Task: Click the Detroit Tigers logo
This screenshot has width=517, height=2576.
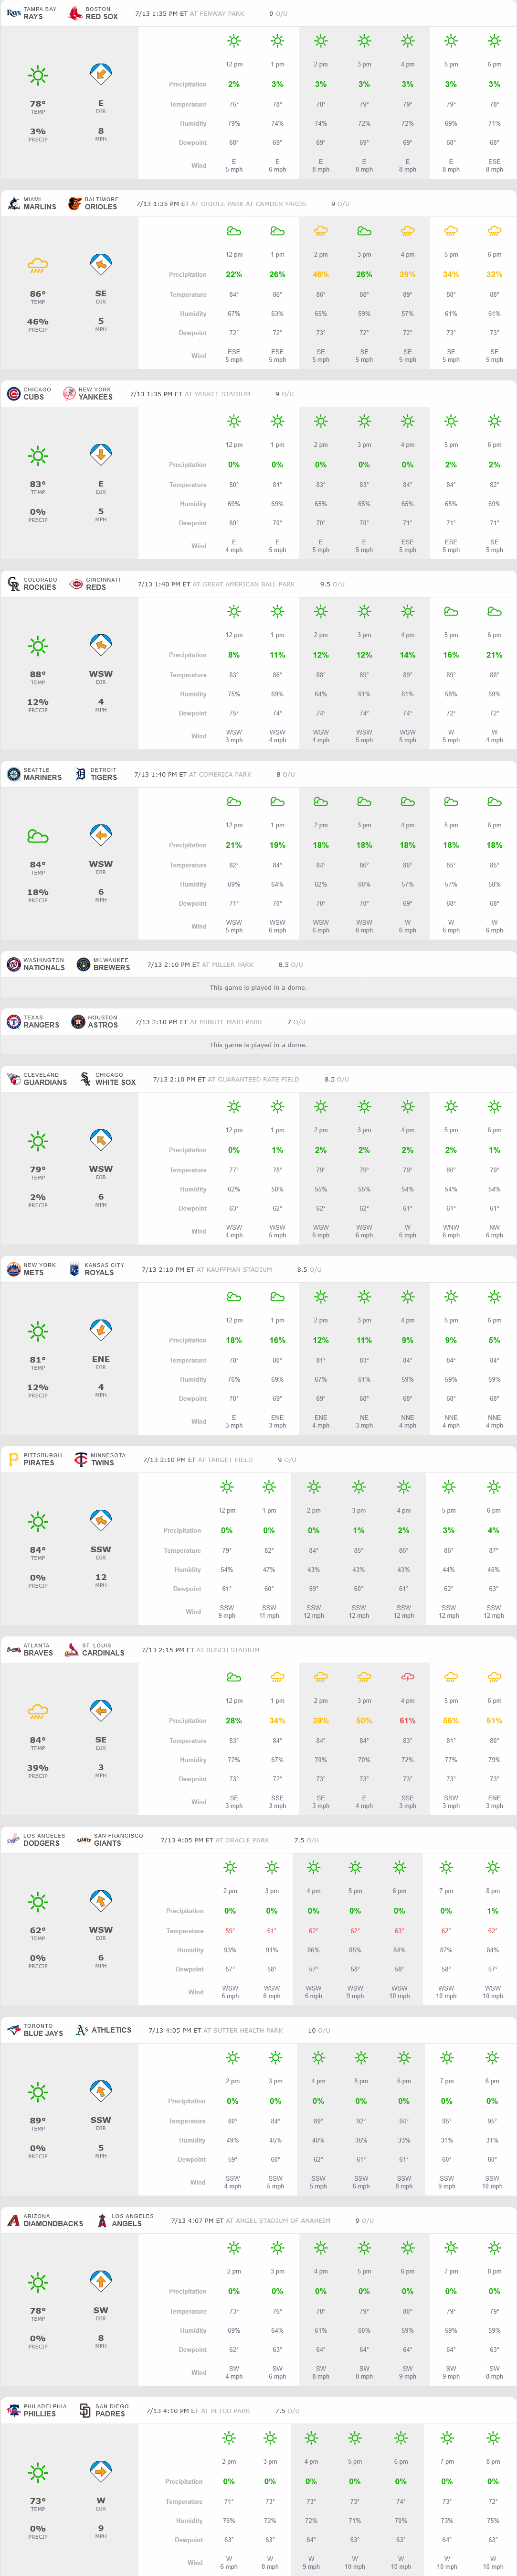Action: (81, 774)
